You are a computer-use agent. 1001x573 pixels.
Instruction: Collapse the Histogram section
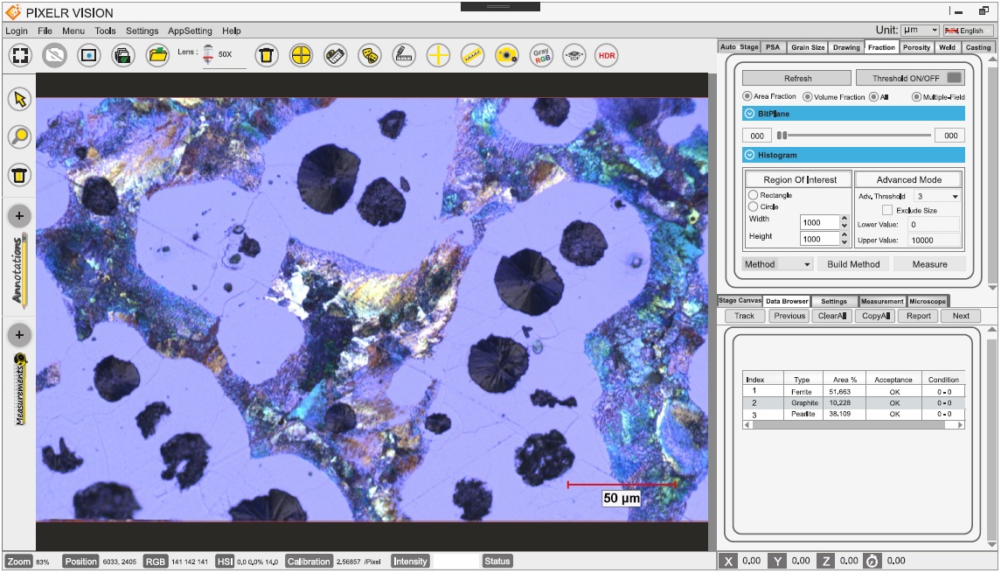[749, 155]
